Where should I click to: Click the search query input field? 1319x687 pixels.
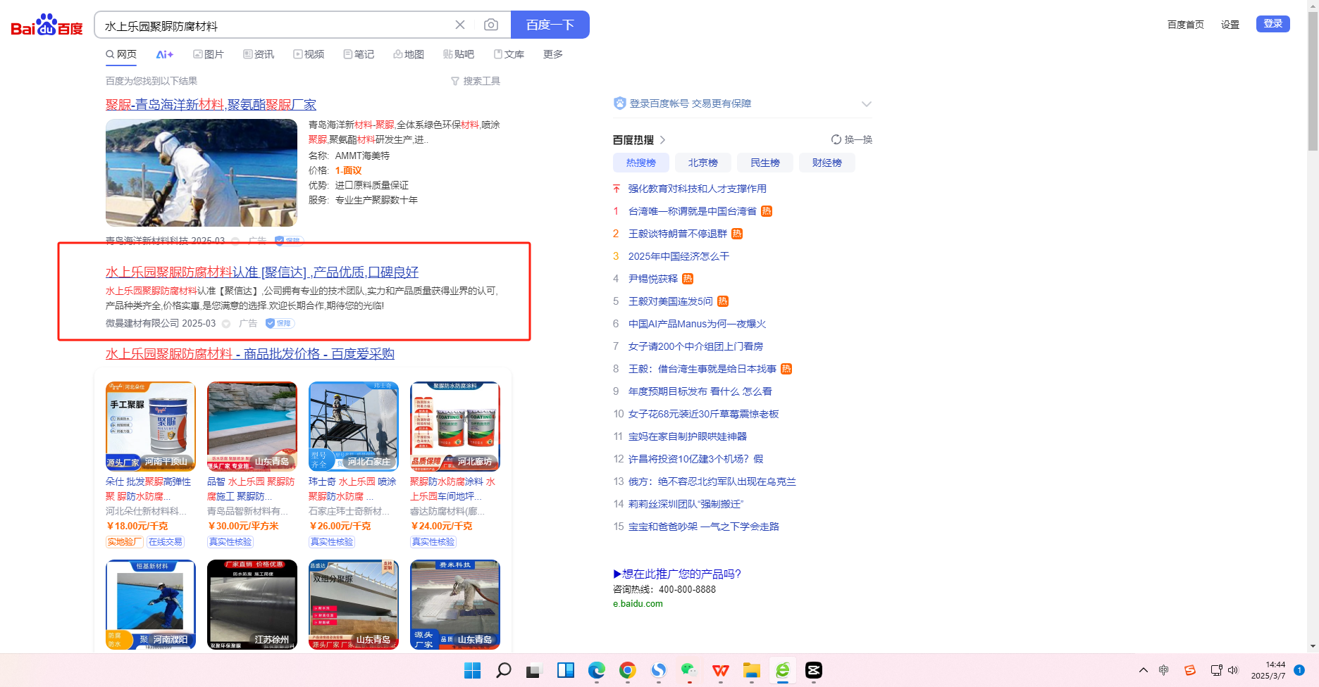275,26
